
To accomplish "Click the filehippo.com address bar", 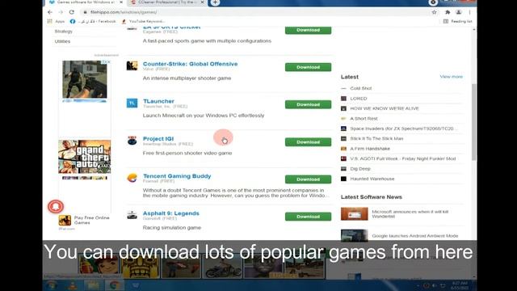I will pos(254,12).
